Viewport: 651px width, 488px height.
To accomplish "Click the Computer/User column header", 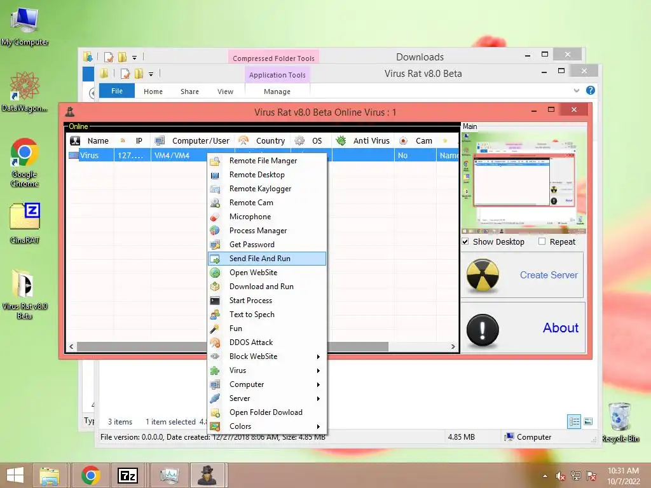I will (x=192, y=140).
